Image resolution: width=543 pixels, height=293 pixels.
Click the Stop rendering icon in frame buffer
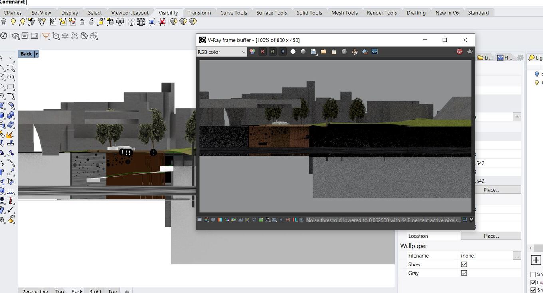pyautogui.click(x=459, y=51)
